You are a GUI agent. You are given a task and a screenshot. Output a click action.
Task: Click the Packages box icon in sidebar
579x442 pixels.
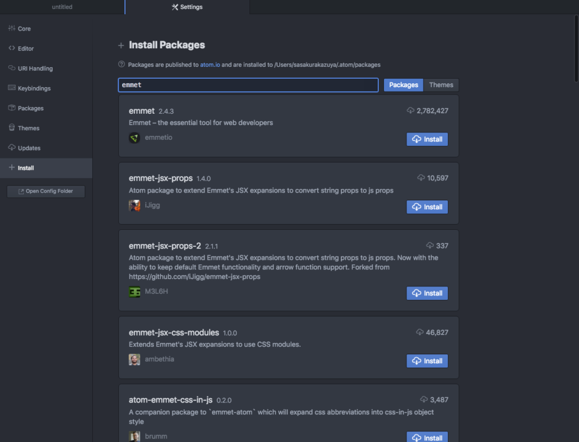[12, 108]
